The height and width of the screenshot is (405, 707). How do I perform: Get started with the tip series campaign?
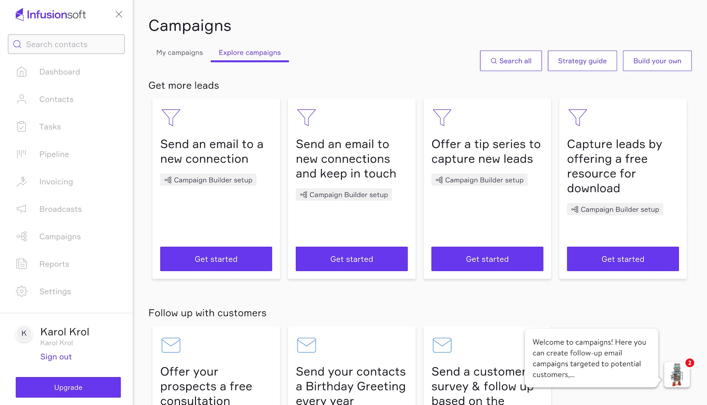[487, 259]
